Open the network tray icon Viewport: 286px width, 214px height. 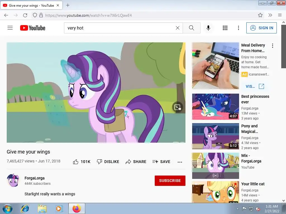tap(251, 209)
